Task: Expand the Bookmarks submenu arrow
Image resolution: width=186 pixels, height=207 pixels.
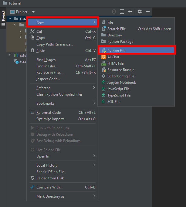Action: (x=94, y=103)
